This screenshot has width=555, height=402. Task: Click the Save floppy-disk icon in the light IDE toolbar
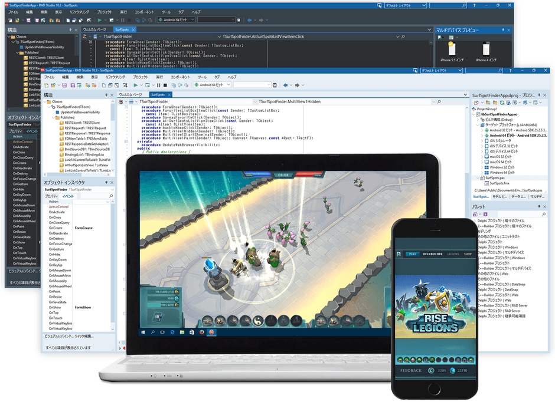(x=64, y=85)
